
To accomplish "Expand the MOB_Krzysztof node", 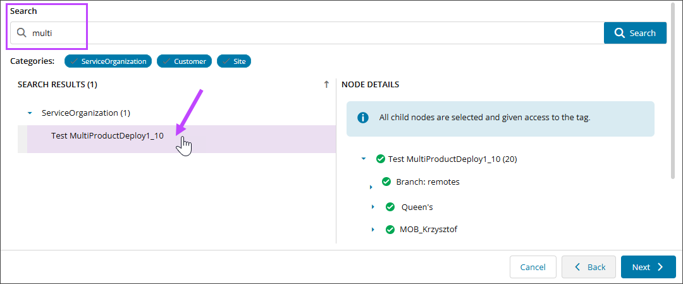I will coord(373,229).
